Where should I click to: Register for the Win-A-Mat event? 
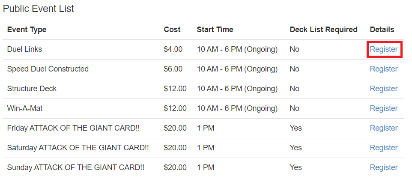384,108
